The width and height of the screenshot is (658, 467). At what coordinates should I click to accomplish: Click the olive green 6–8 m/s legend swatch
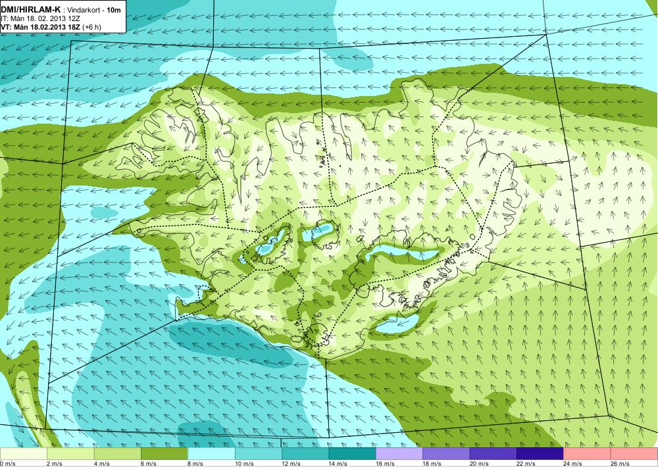point(164,454)
